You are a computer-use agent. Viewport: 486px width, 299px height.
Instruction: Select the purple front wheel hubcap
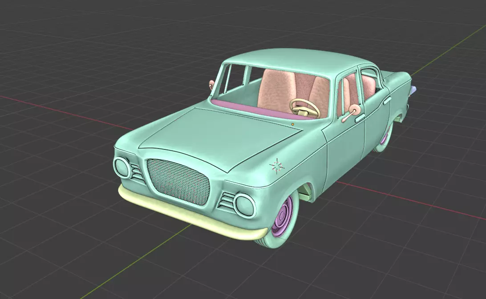coord(283,216)
